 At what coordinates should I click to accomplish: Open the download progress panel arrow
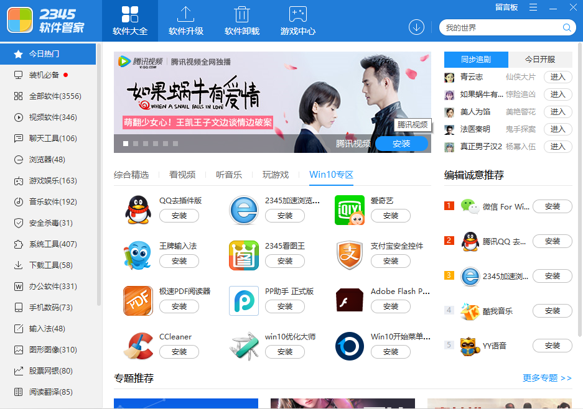[x=416, y=27]
